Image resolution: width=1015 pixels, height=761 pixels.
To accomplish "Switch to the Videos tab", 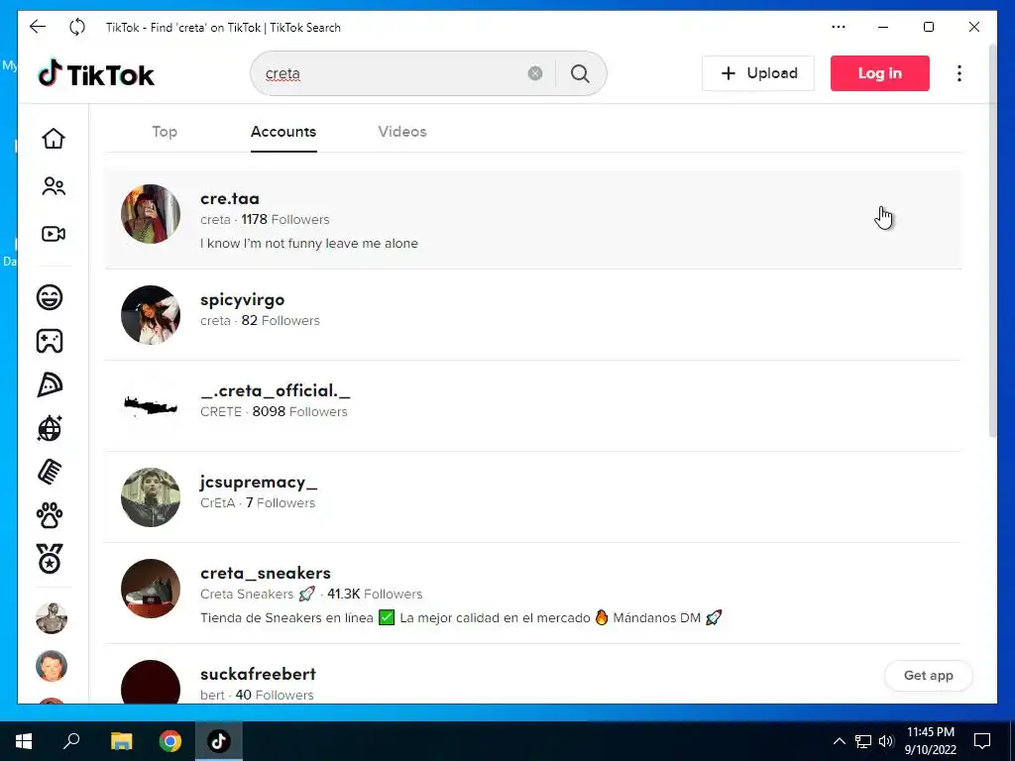I will pyautogui.click(x=402, y=132).
